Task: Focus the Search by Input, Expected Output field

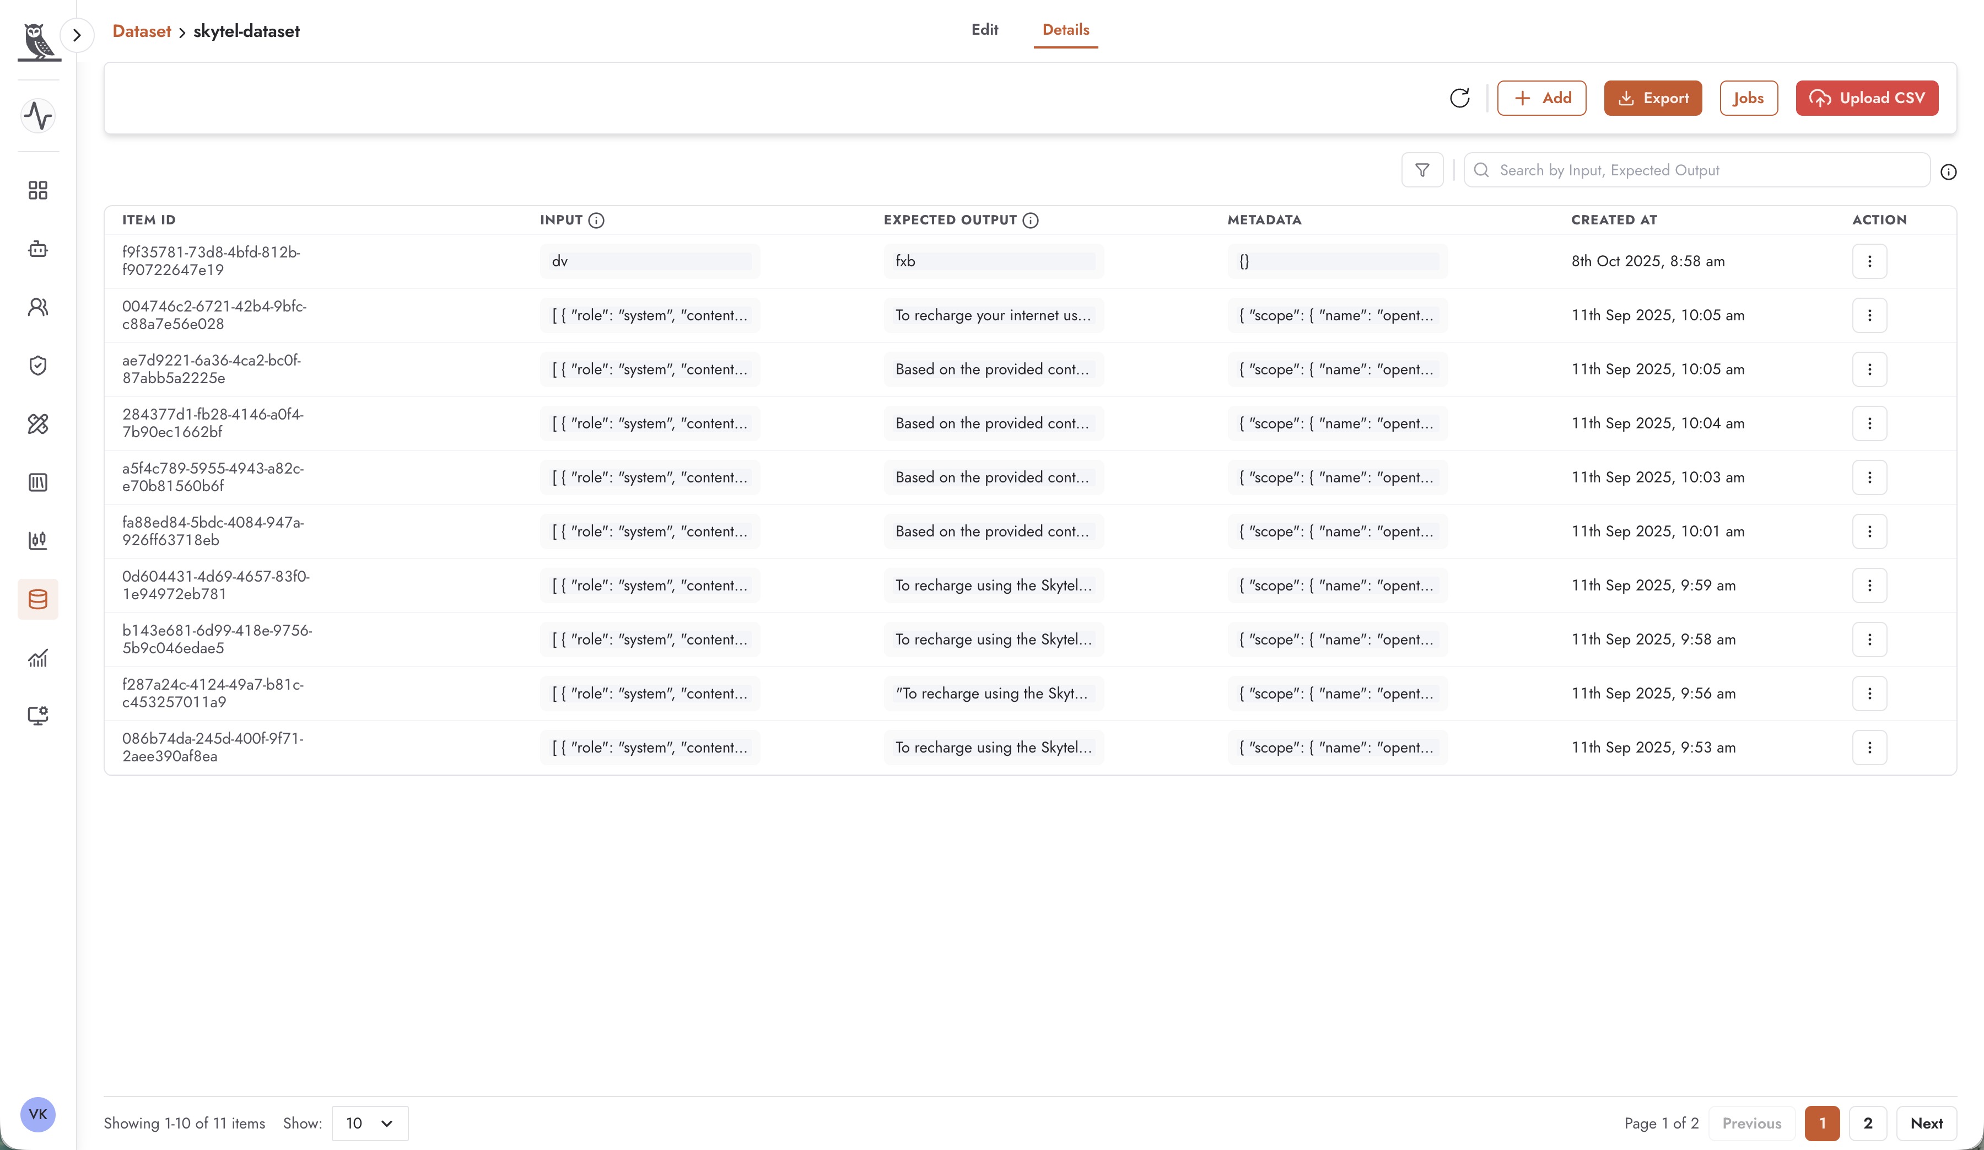Action: (x=1697, y=170)
